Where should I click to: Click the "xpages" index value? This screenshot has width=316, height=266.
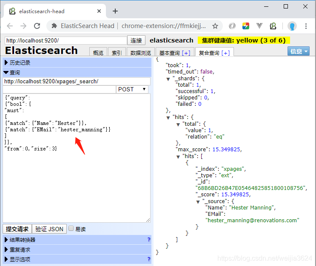click(x=233, y=169)
